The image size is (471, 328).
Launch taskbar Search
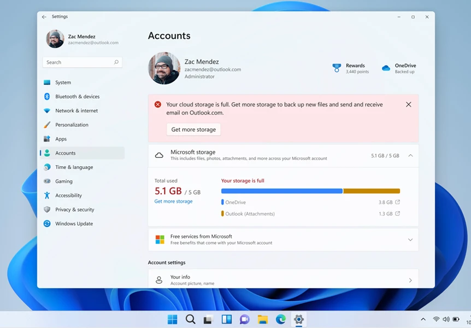coord(191,319)
